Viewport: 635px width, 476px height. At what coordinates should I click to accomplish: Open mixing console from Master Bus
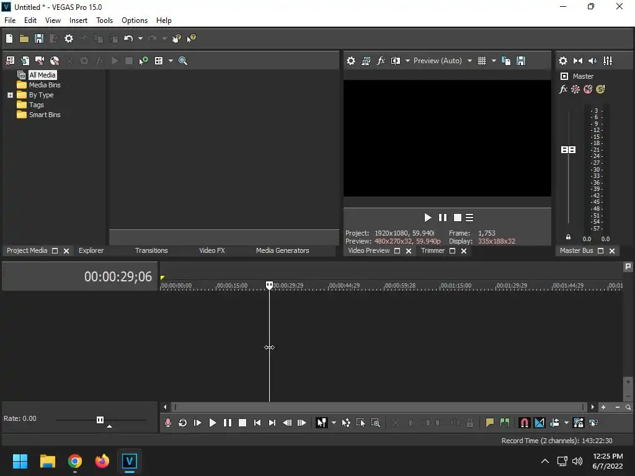608,61
